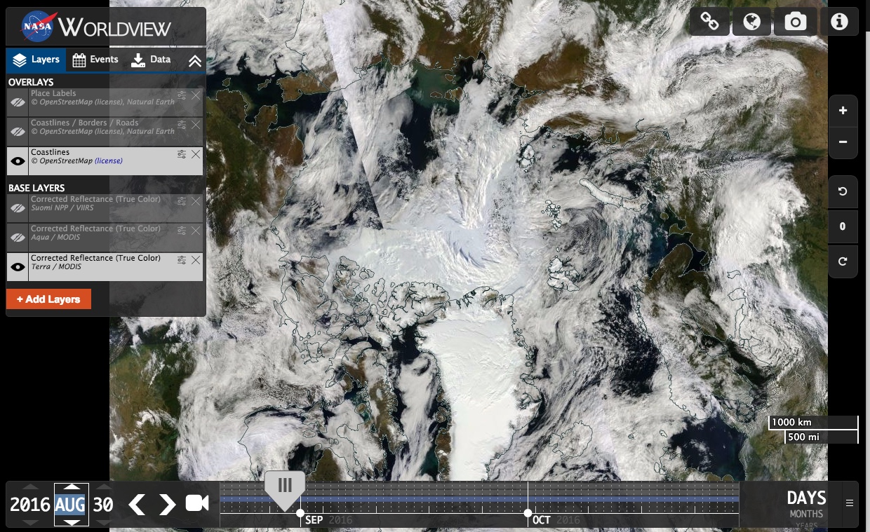The image size is (870, 532).
Task: Remove the Aqua / MODIS layer
Action: (196, 231)
